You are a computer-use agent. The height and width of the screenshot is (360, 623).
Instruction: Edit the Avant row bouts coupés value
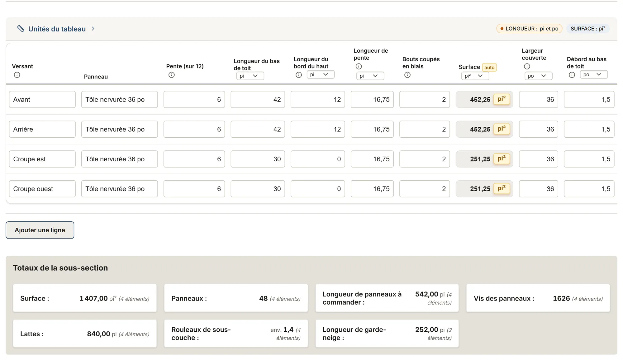coord(425,99)
